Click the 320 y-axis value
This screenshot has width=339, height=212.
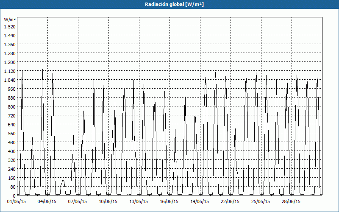12,160
